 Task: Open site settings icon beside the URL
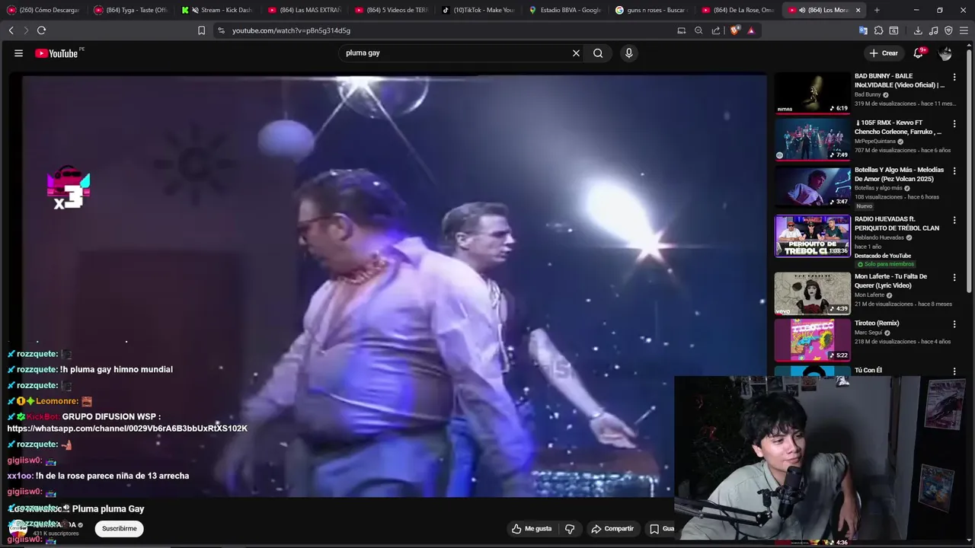point(221,30)
